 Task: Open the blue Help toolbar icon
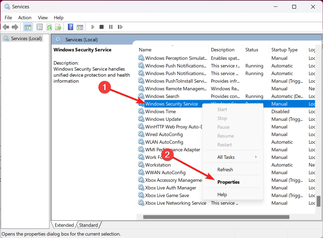pos(70,27)
